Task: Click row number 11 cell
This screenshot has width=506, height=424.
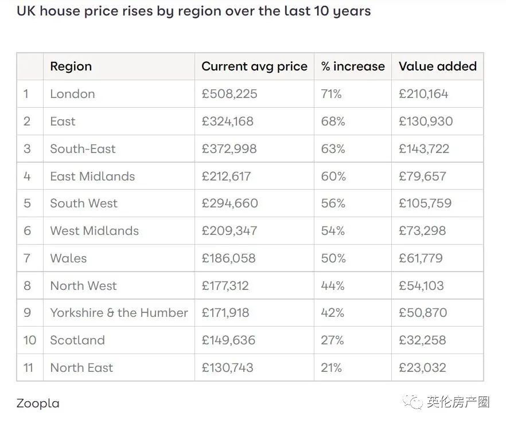Action: click(28, 368)
